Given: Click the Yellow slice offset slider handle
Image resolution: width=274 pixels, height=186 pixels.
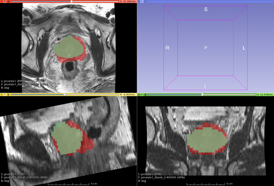Looking at the screenshot, I should [x=64, y=95].
